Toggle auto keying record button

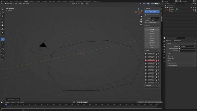pyautogui.click(x=74, y=102)
